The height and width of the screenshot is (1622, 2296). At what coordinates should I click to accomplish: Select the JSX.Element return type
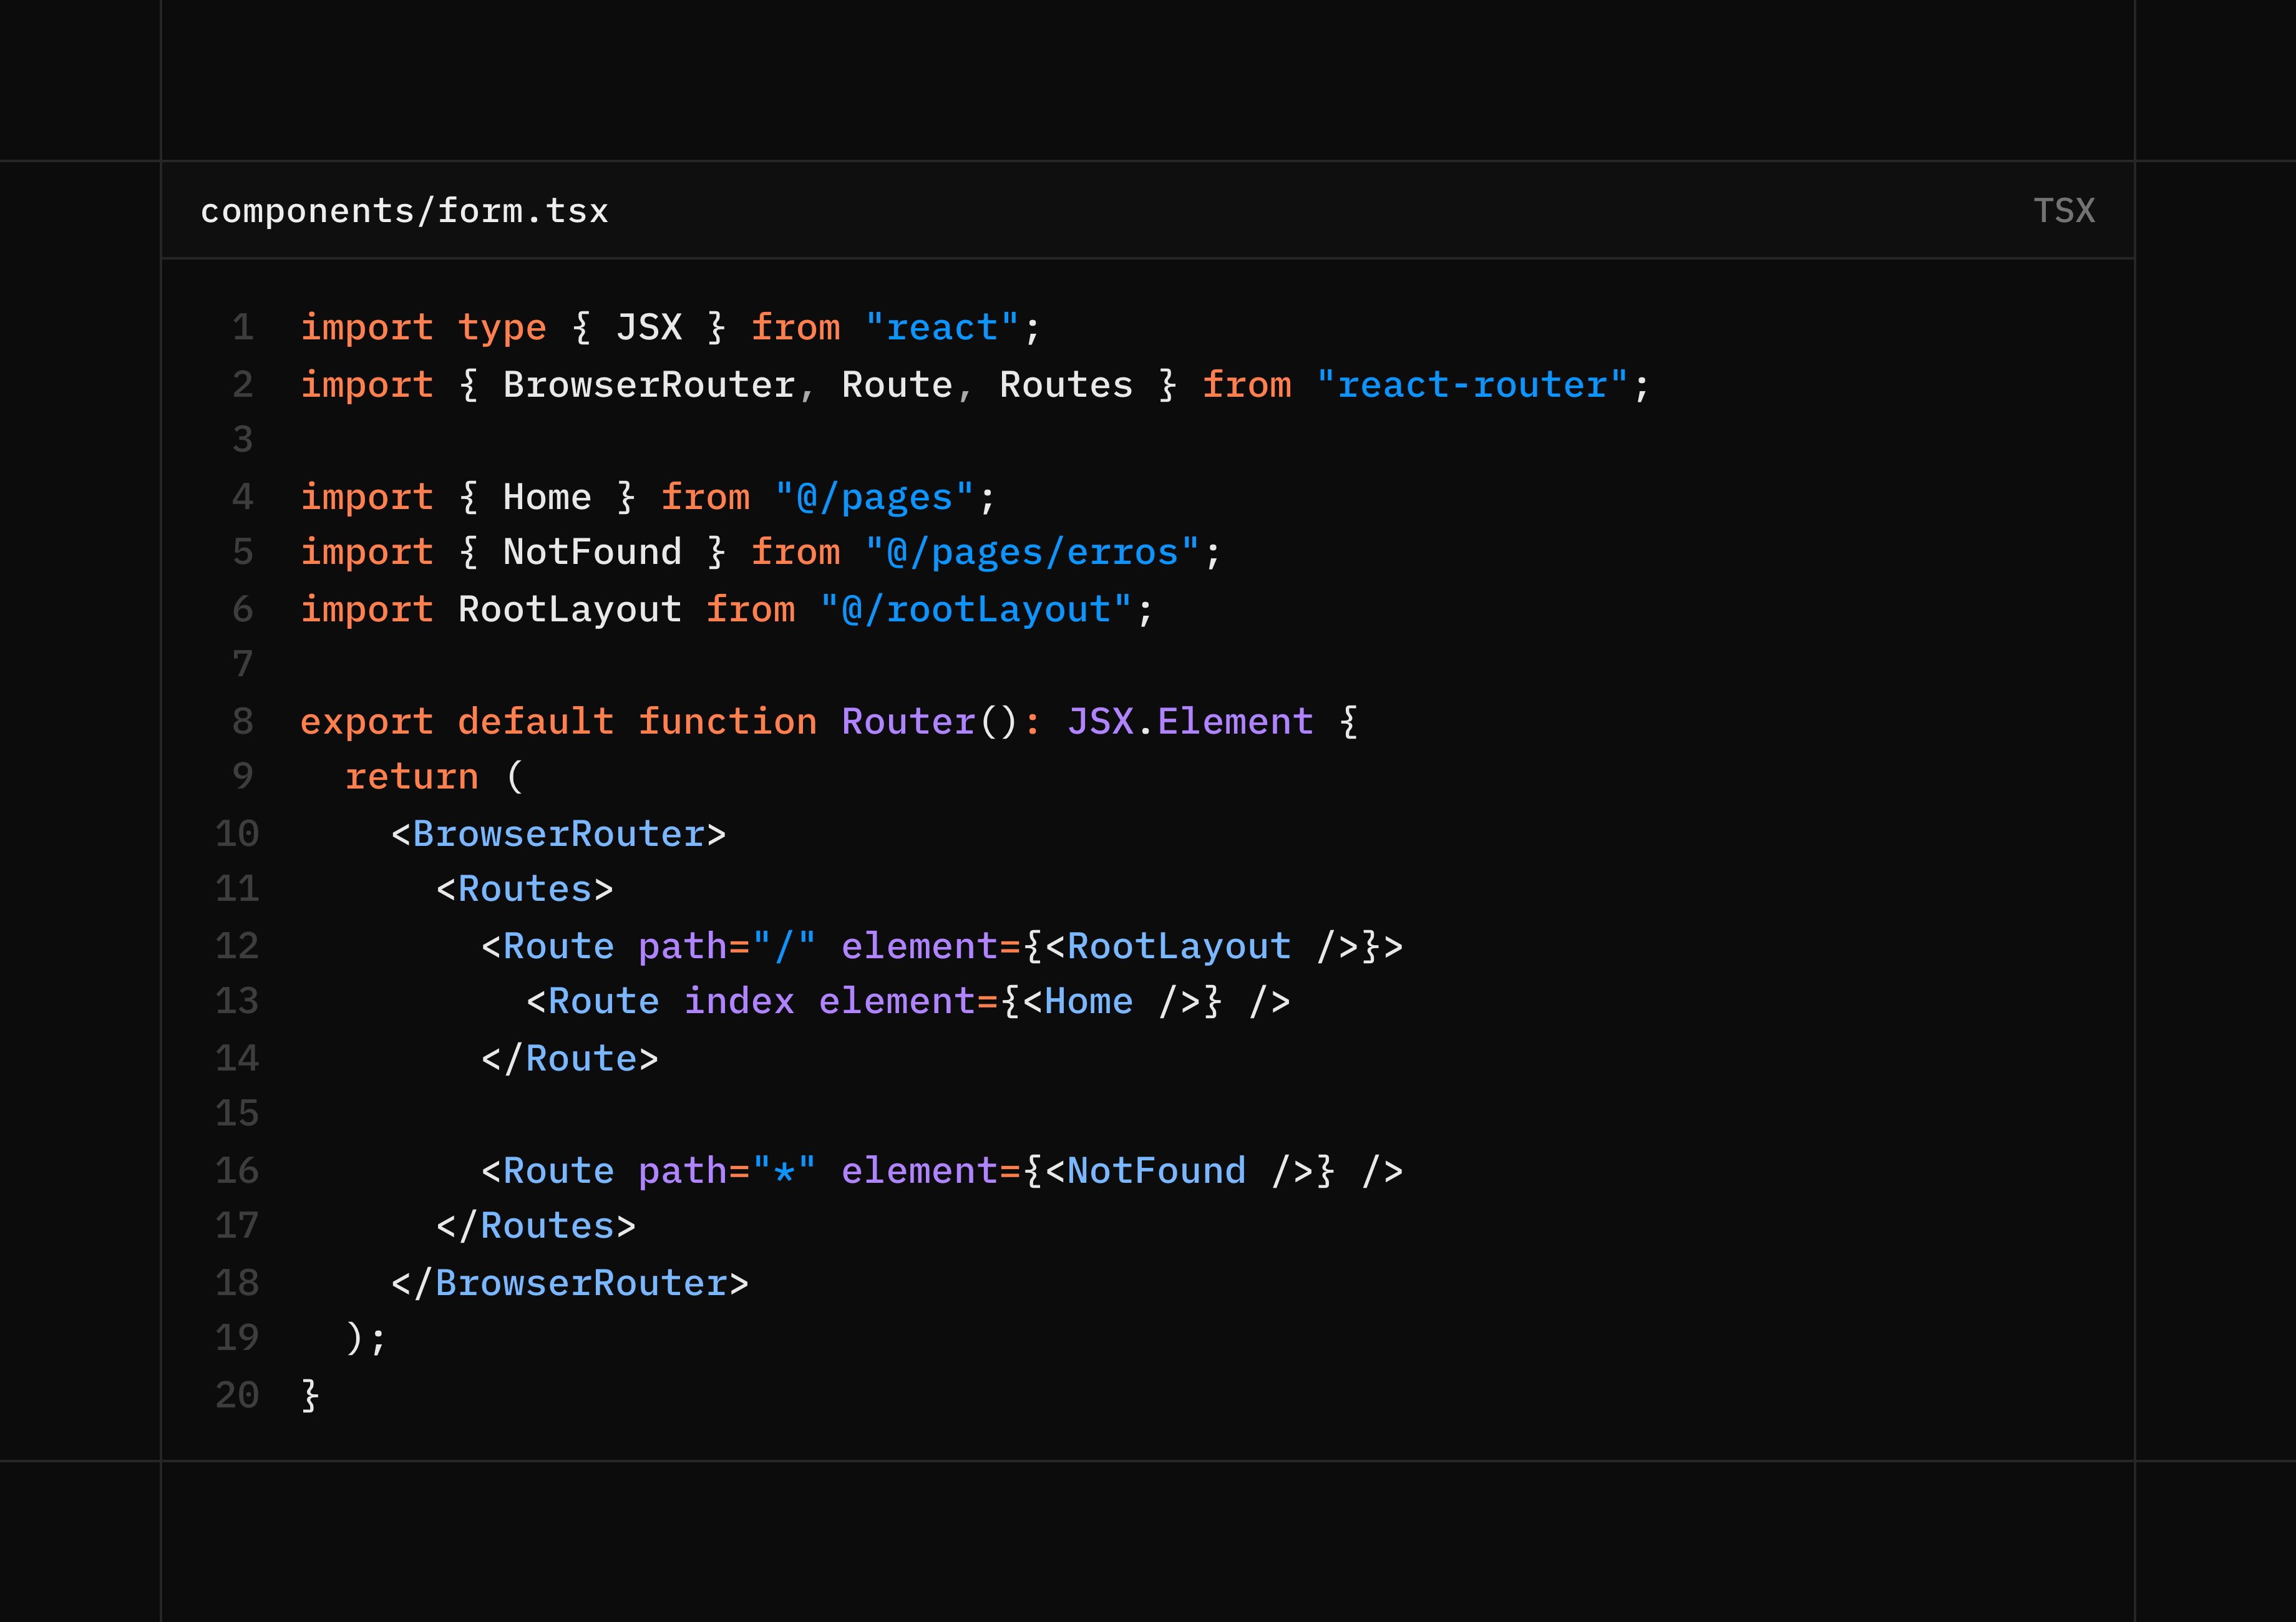1191,720
